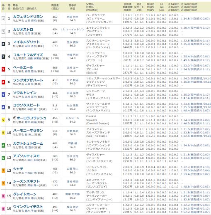The width and height of the screenshot is (211, 215).
Task: Click red frame 3 box beside ペールエール
Action: click(3, 69)
